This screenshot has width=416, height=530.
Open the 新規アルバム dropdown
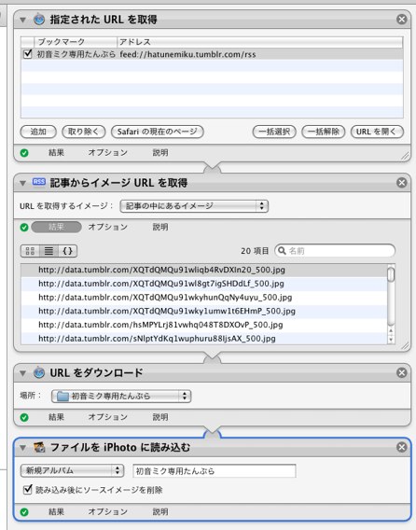72,470
